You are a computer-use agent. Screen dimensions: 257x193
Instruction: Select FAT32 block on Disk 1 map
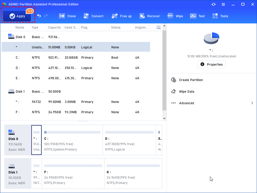tap(36, 173)
